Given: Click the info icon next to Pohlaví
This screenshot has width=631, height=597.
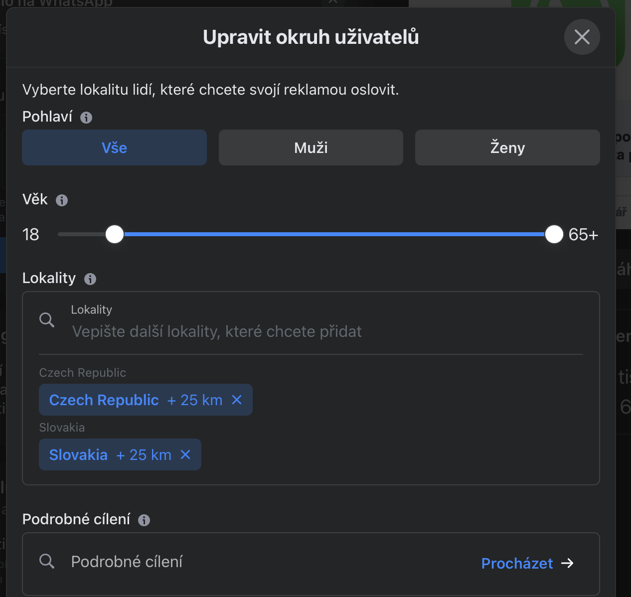Looking at the screenshot, I should point(86,118).
